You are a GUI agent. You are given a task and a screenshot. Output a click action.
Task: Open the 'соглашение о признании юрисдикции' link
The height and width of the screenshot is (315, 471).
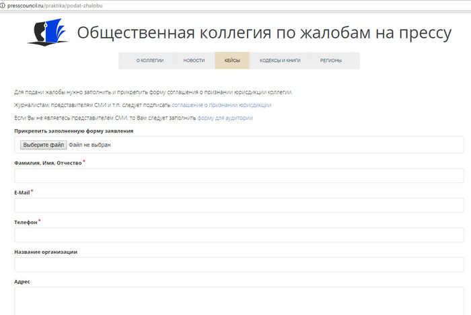tap(221, 105)
